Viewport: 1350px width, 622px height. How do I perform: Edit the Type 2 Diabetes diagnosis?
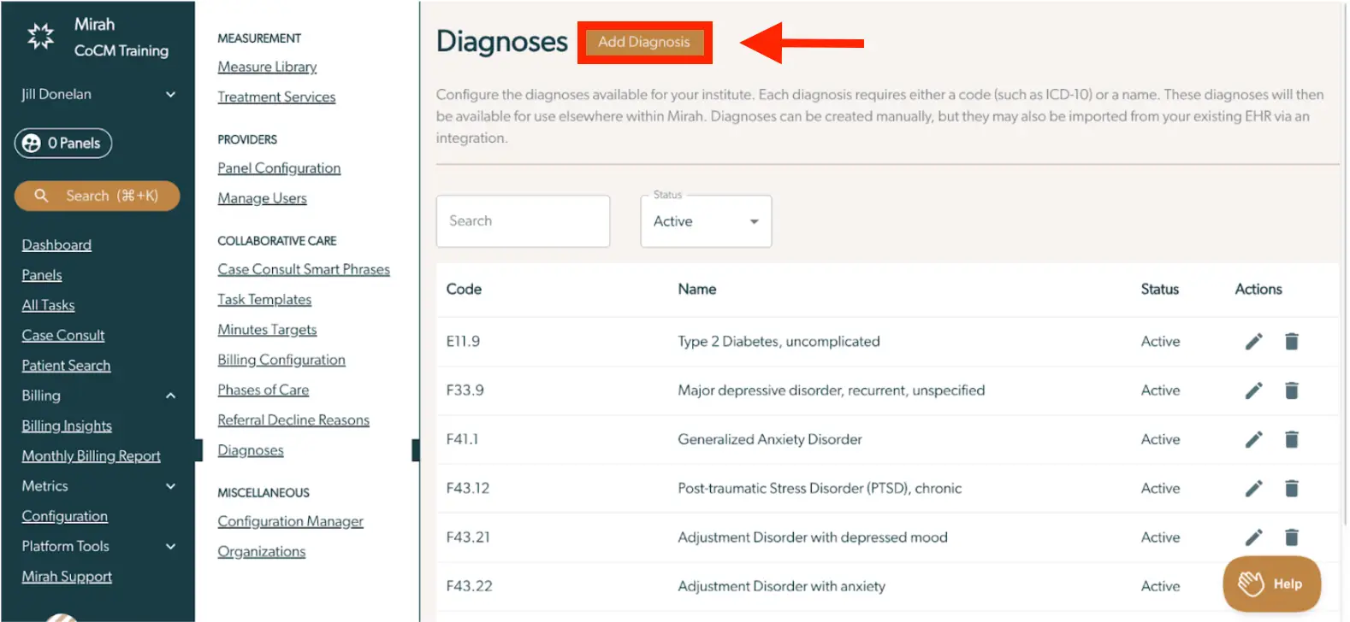tap(1252, 341)
